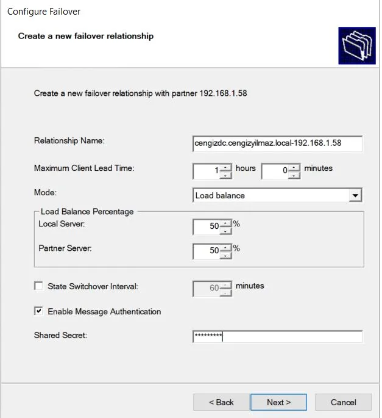Click the Load Balance Percentage group label
The width and height of the screenshot is (382, 418).
tap(87, 212)
